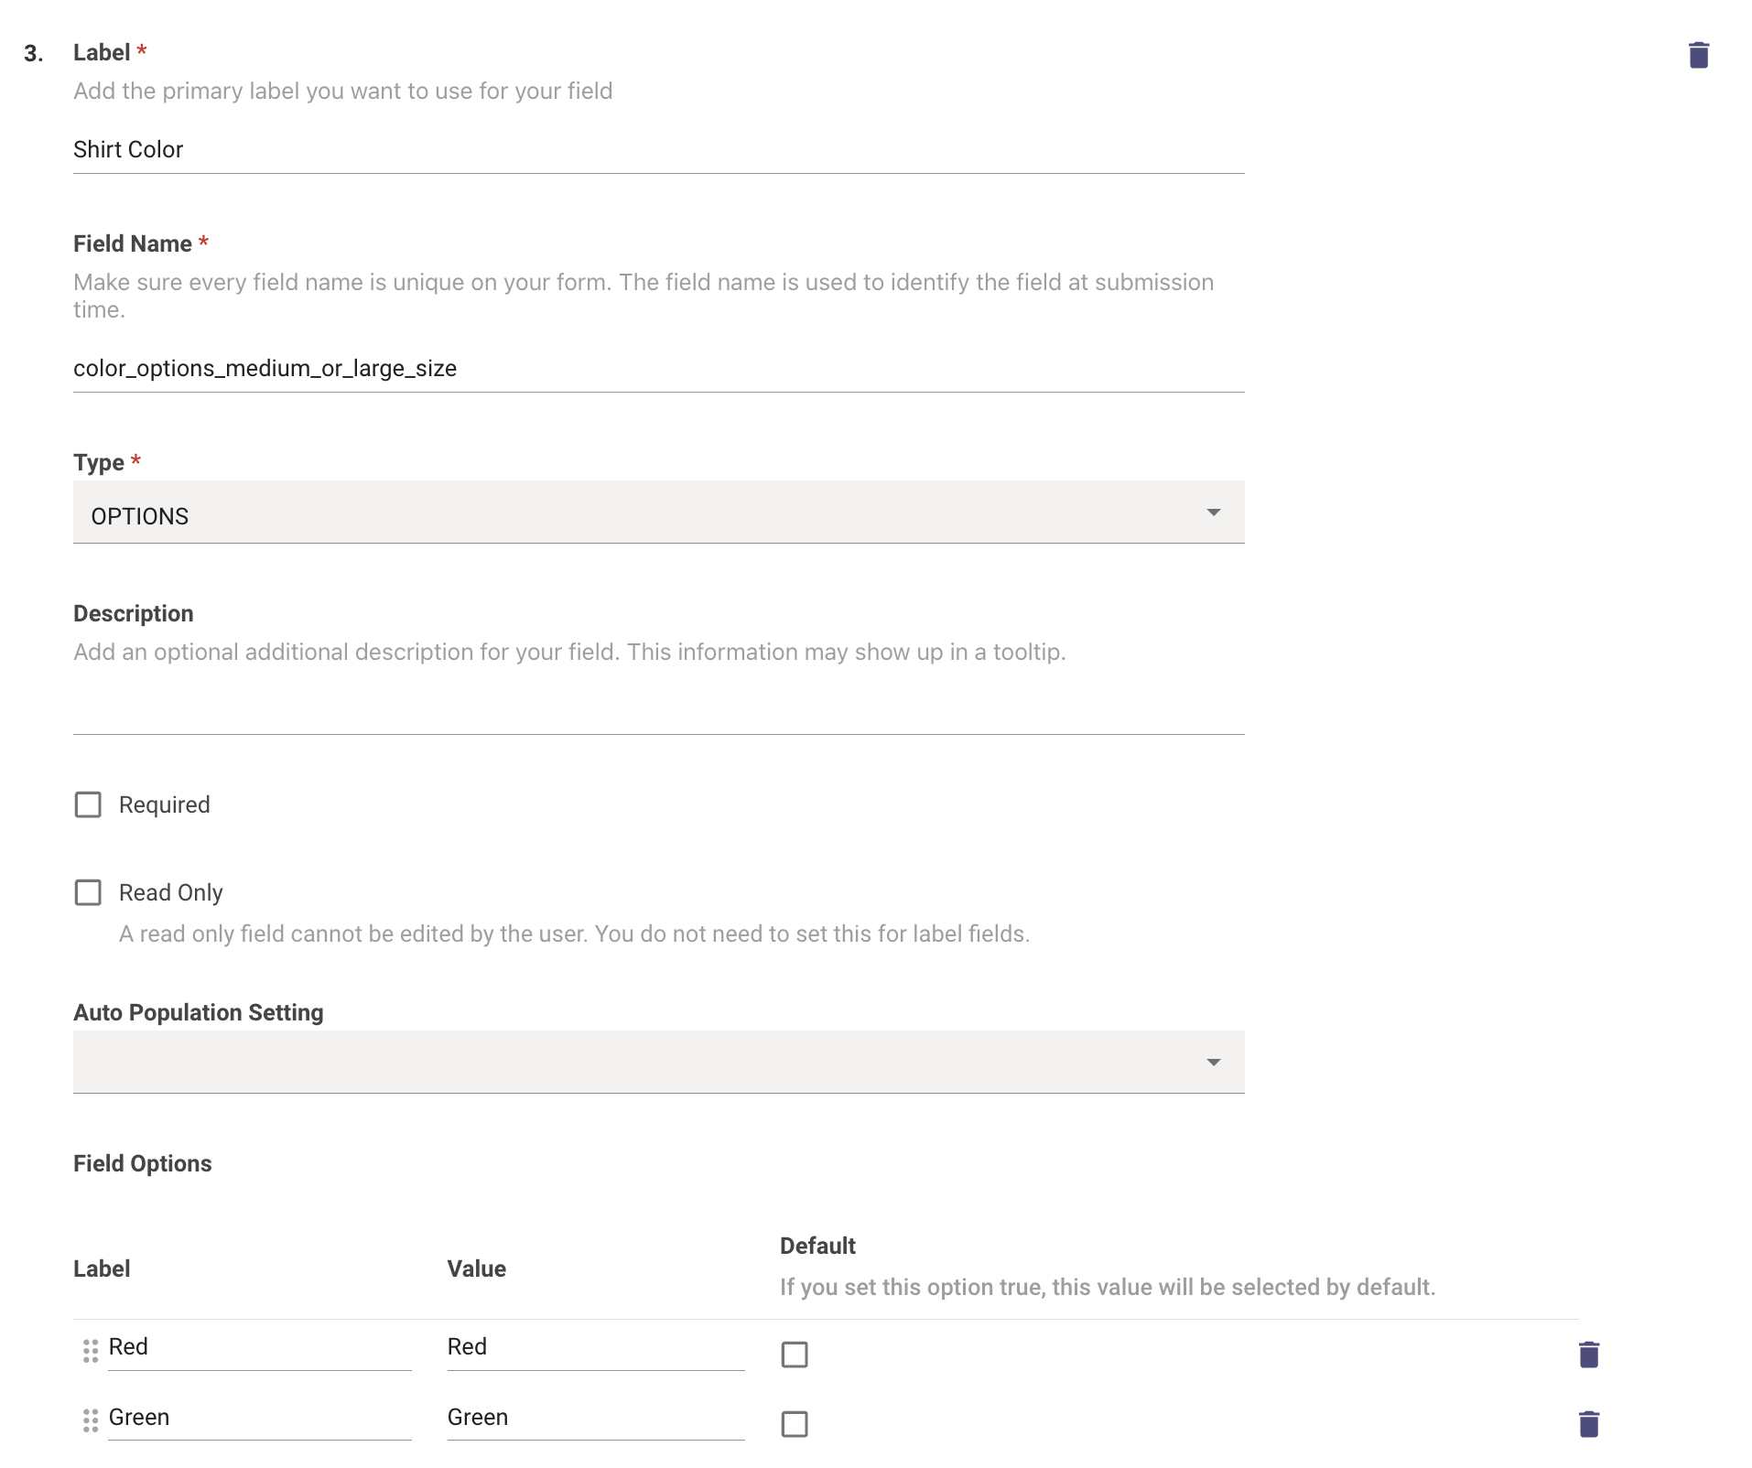This screenshot has height=1468, width=1752.
Task: Delete the Red option row
Action: [1588, 1354]
